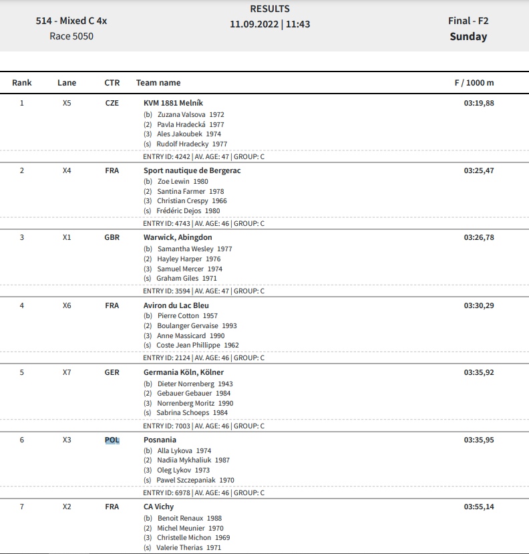Select Sport nautique de Bergerac team name

(x=192, y=170)
